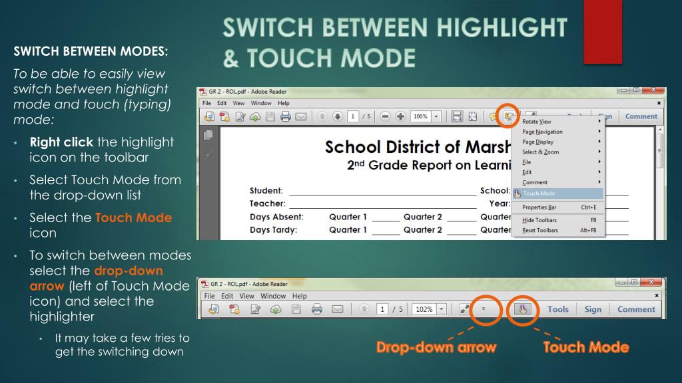The image size is (682, 383).
Task: Click the email envelope icon in the 102% zoom window
Action: pos(338,309)
